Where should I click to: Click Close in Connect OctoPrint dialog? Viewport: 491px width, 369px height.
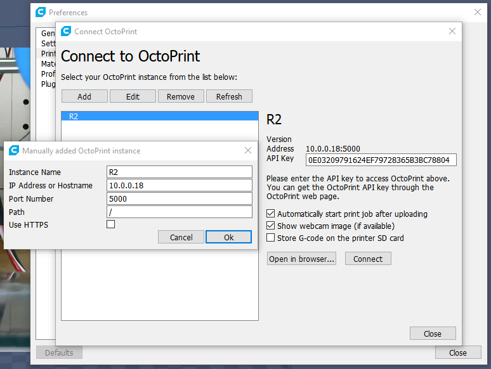pos(433,333)
